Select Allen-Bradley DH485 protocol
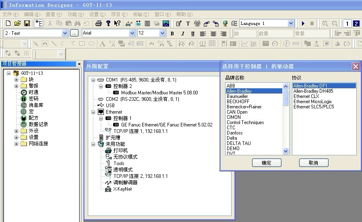 point(313,91)
